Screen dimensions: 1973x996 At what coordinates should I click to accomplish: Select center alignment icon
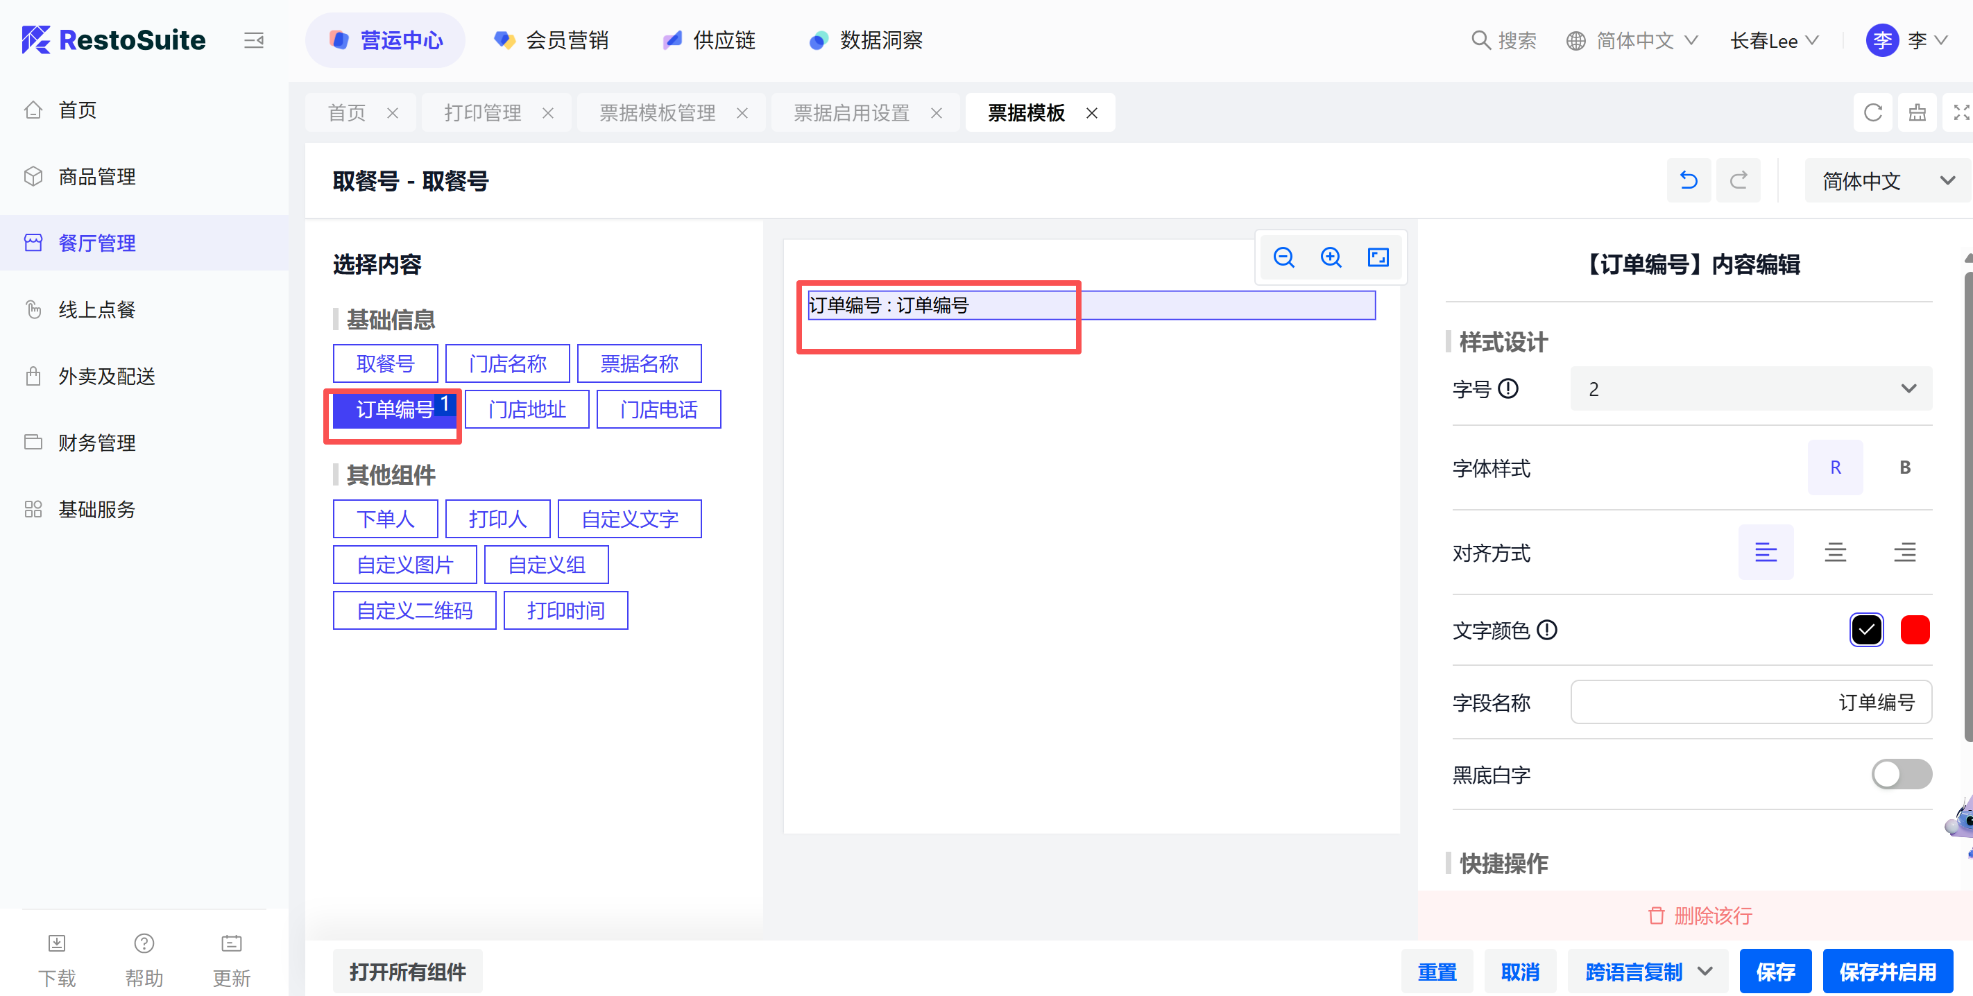point(1835,552)
